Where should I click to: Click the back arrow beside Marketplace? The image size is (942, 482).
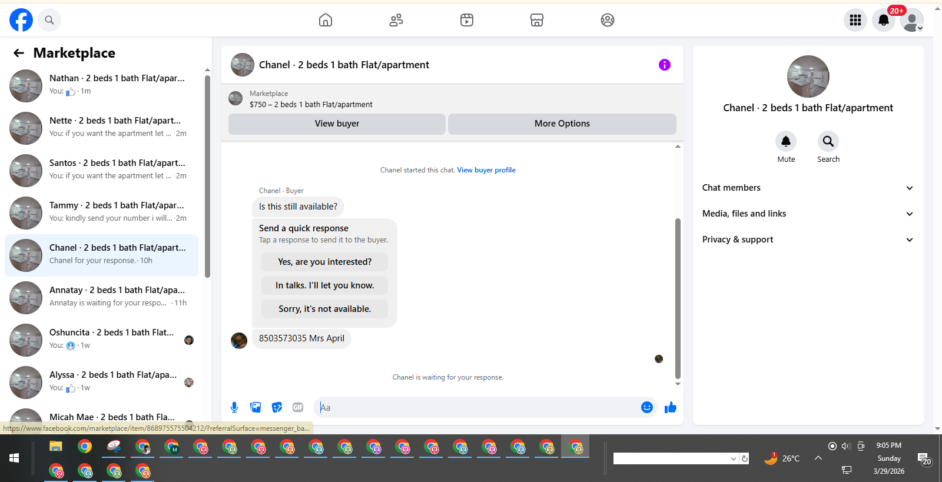coord(19,53)
